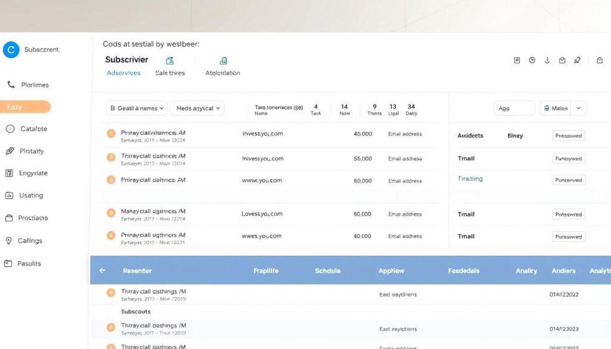The image size is (611, 349).
Task: Open the Geatil a names dropdown
Action: pyautogui.click(x=137, y=108)
